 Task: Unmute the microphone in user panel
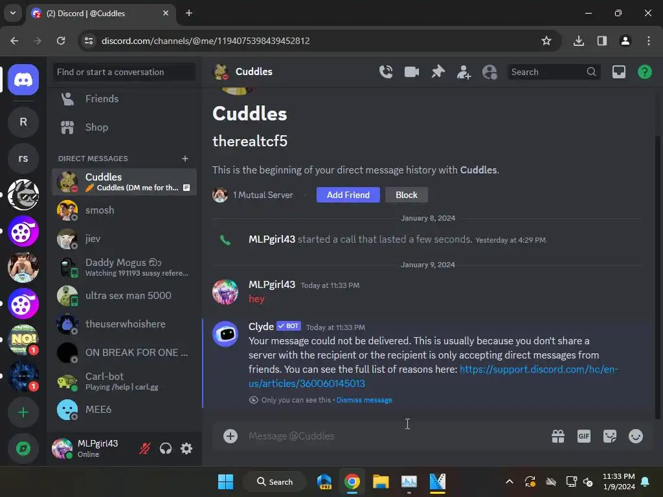tap(144, 448)
